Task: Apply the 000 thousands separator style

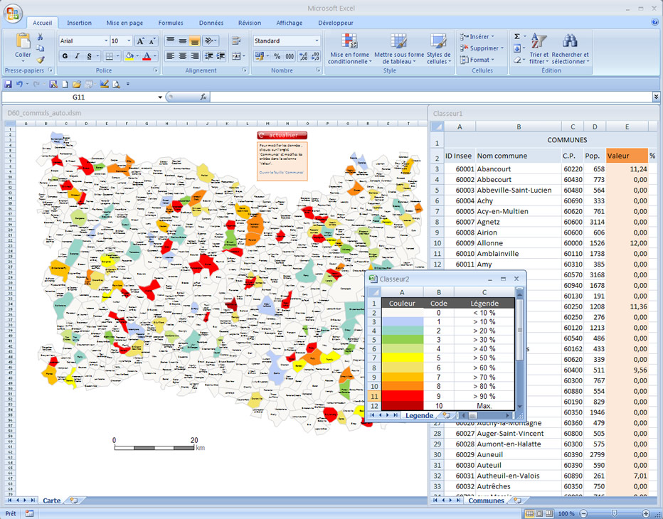Action: coord(290,55)
